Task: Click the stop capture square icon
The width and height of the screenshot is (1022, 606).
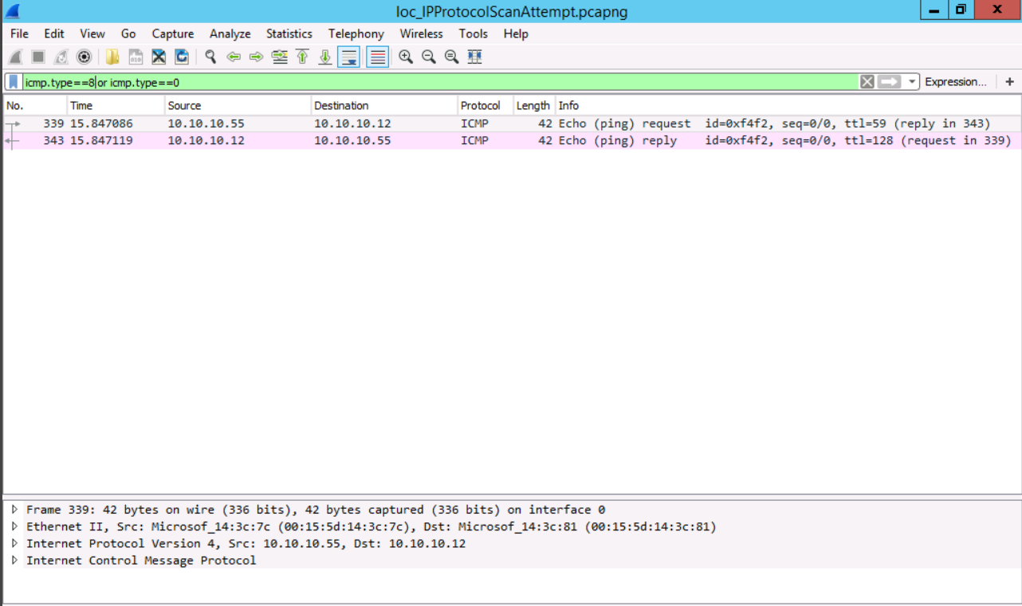Action: pyautogui.click(x=37, y=57)
